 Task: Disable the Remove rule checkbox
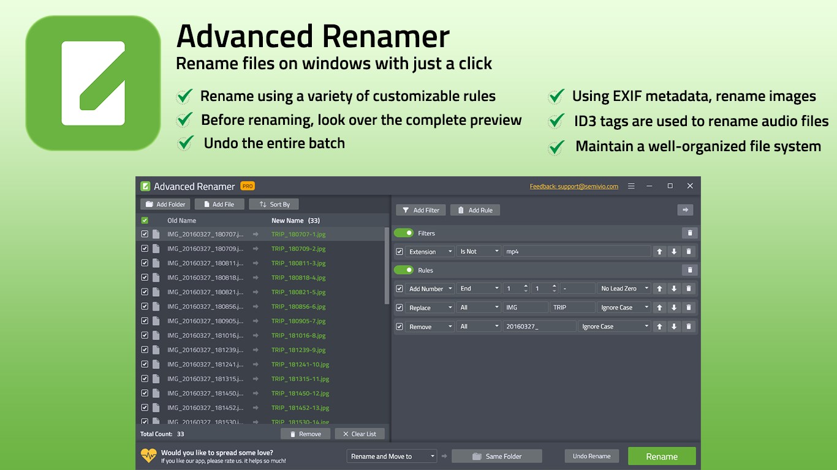click(400, 326)
